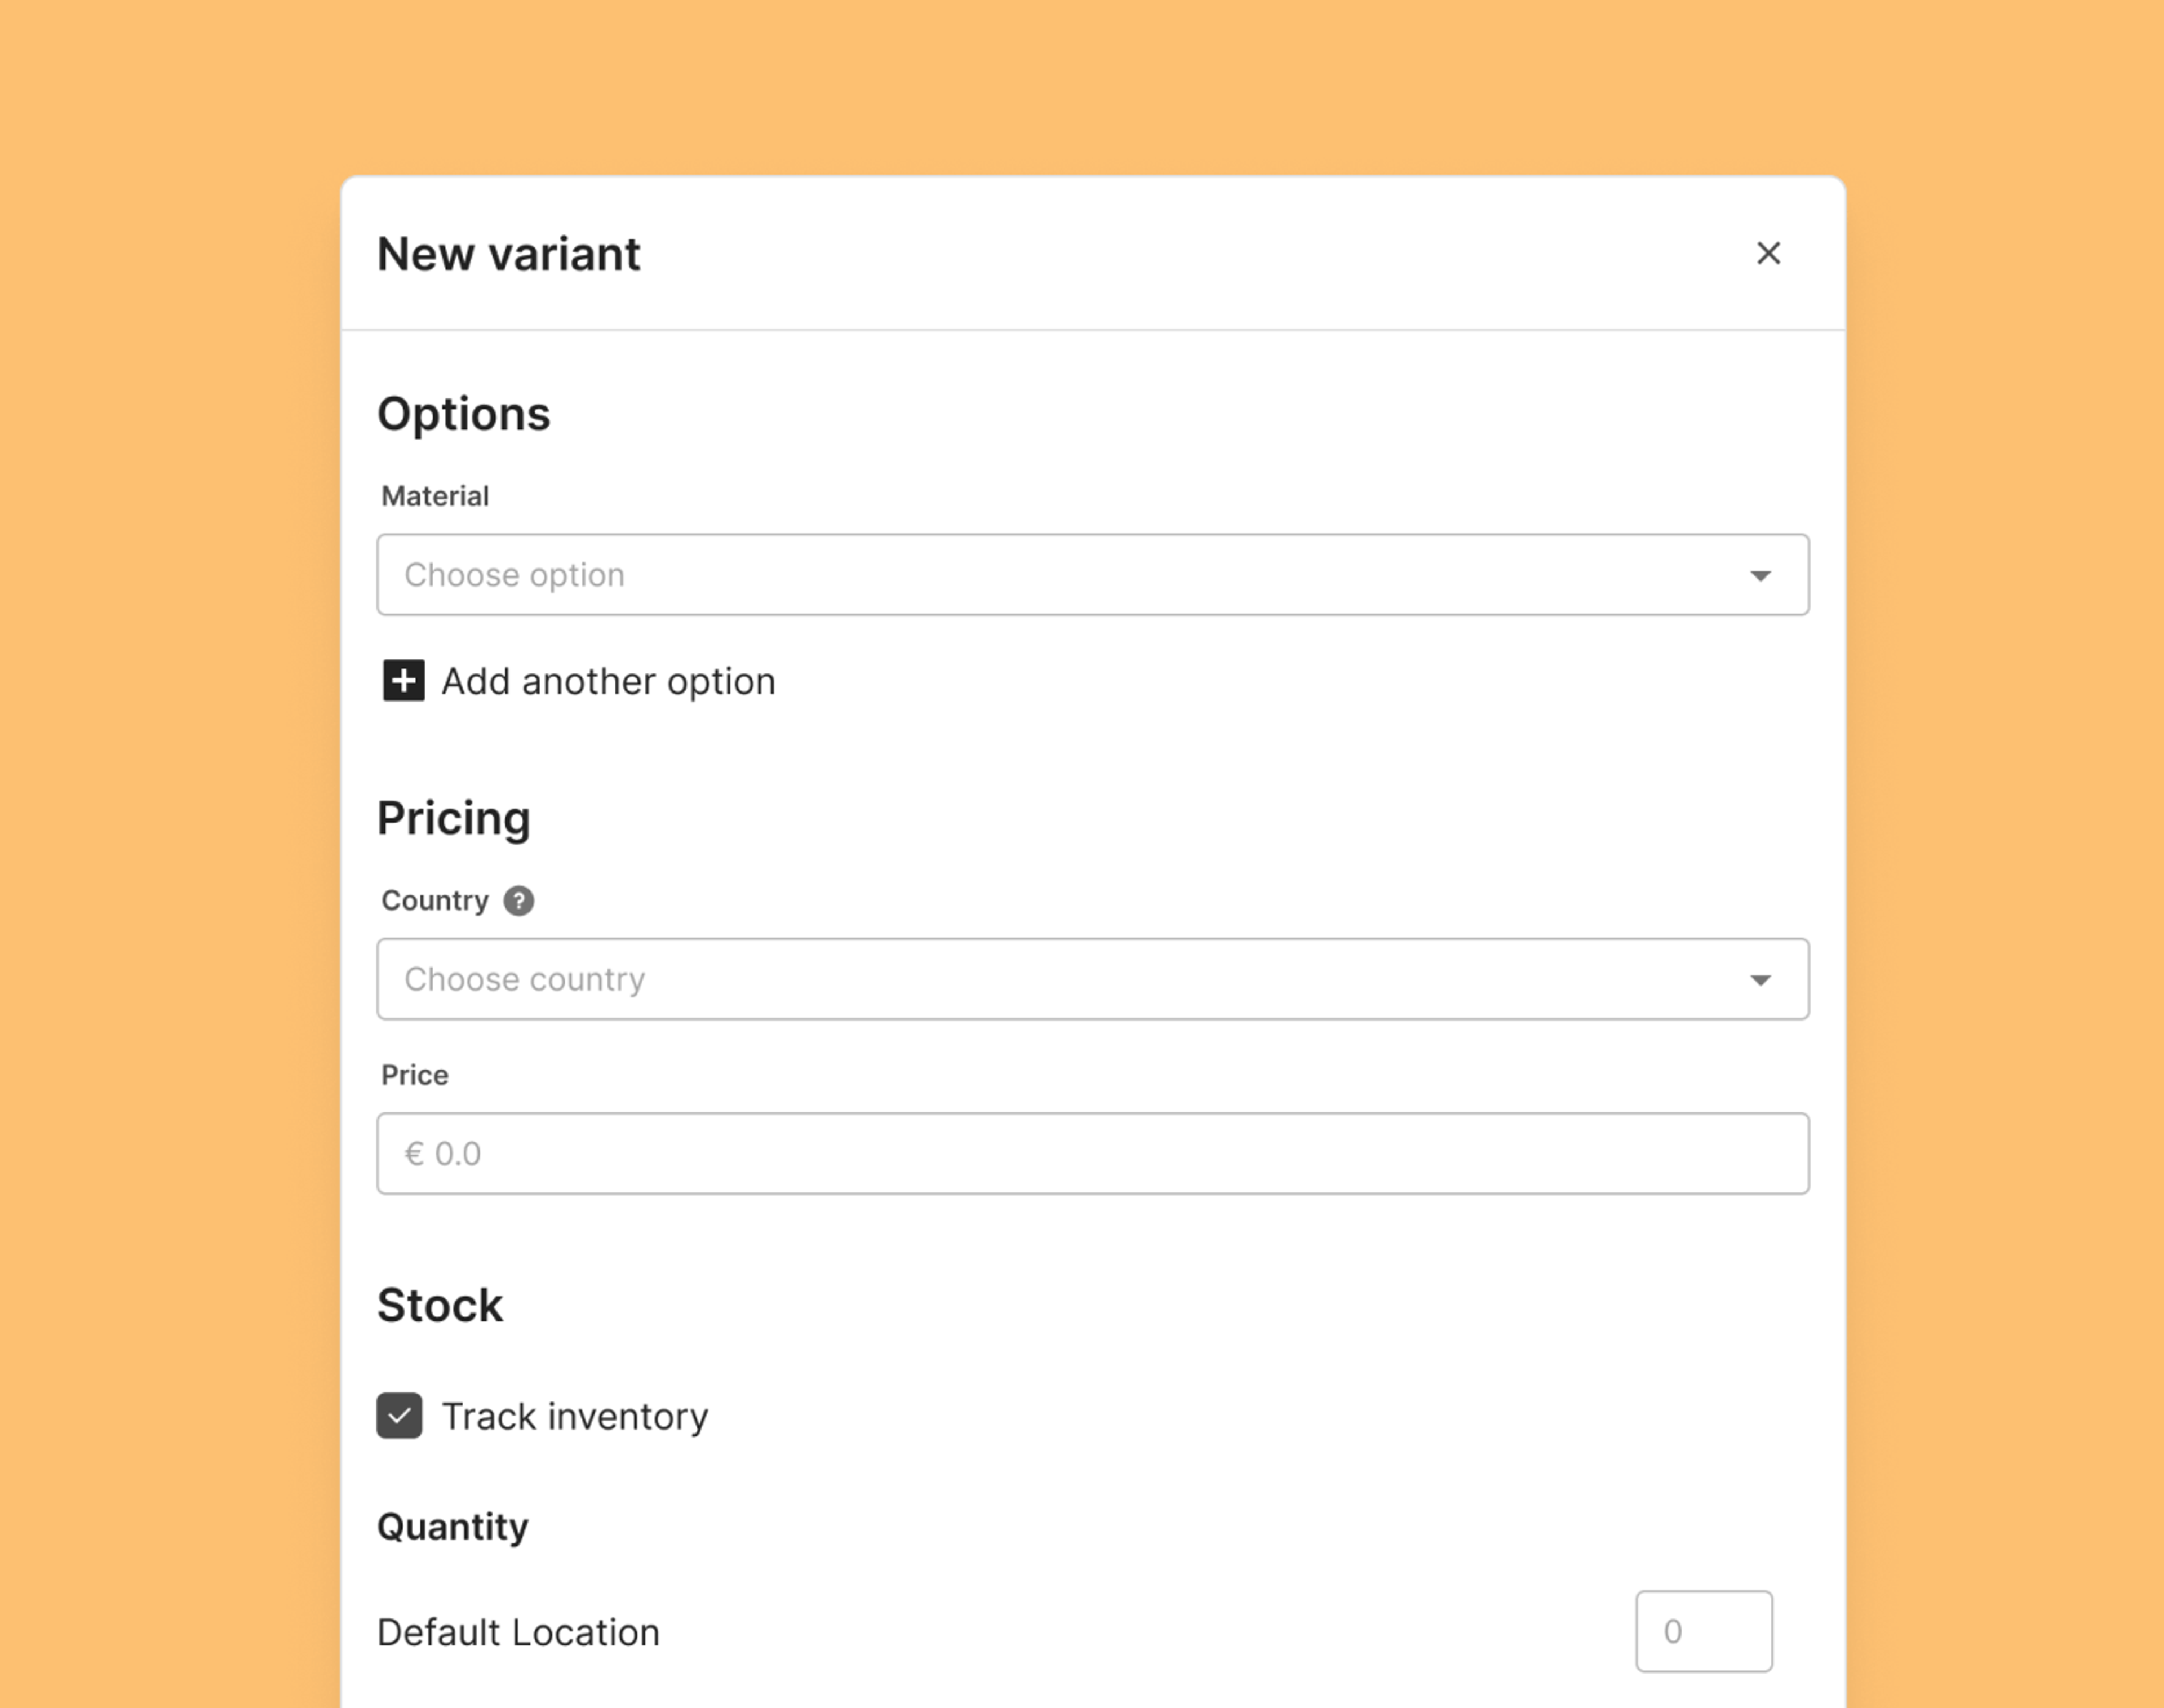2164x1708 pixels.
Task: Click the Material dropdown arrow
Action: (x=1760, y=575)
